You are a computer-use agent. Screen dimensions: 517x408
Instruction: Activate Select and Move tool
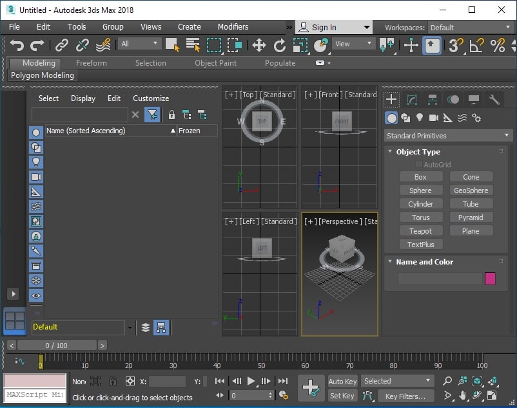pyautogui.click(x=259, y=45)
